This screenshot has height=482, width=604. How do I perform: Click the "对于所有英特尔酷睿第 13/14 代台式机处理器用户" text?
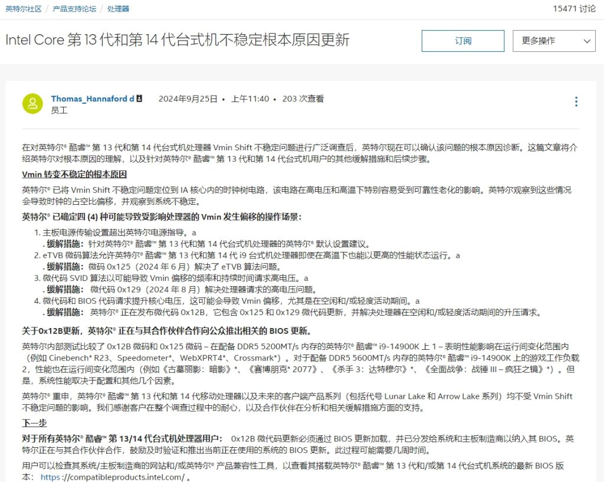[x=122, y=438]
